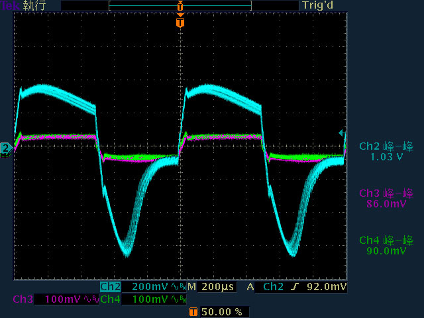Screen dimensions: 424x318
Task: Click the 50.00 % trigger position value
Action: (x=222, y=312)
